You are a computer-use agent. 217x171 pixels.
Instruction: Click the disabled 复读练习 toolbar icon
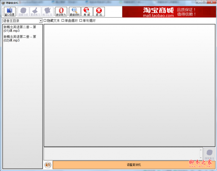(x=35, y=12)
